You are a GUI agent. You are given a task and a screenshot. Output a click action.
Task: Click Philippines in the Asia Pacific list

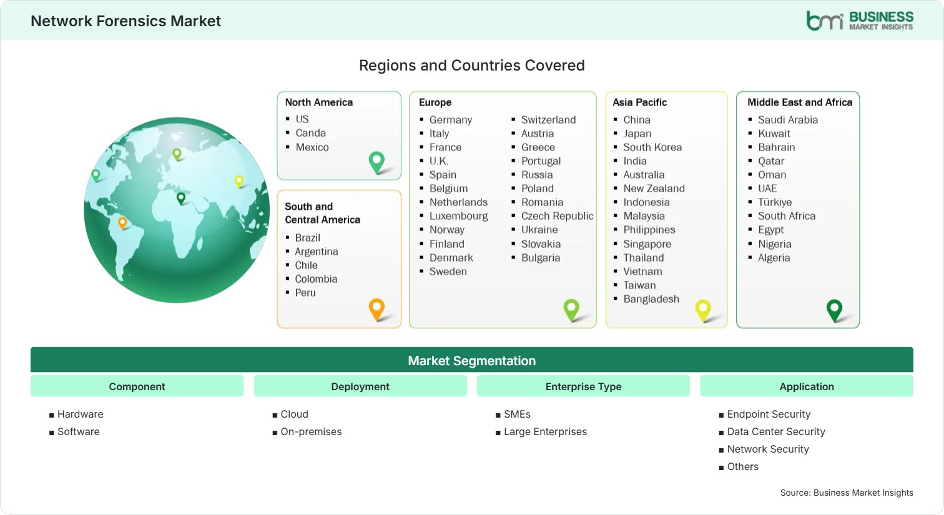649,230
